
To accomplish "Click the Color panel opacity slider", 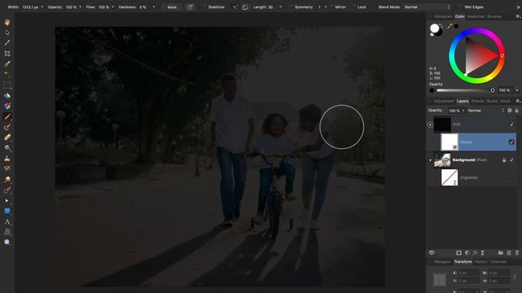I will point(465,90).
